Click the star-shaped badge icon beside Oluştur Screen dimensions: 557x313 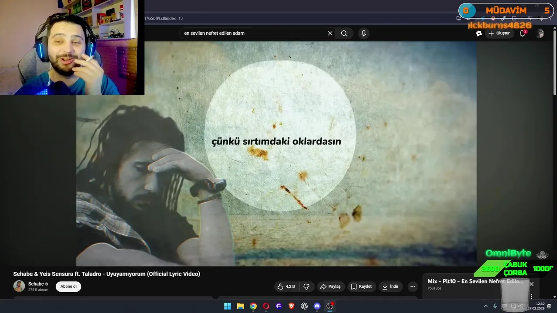(479, 33)
